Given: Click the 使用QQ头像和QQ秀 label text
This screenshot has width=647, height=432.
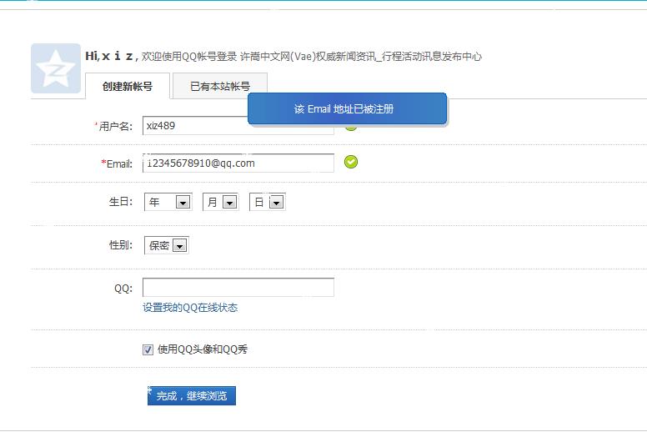Looking at the screenshot, I should point(203,349).
